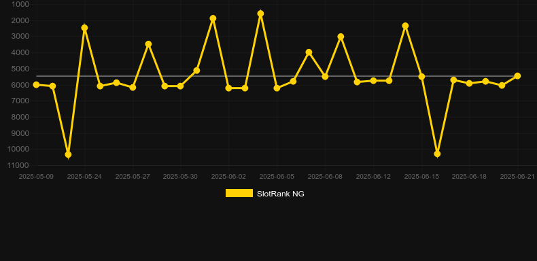Click the x-axis label 2025-06-08
Screen dimensions: 537x261
[325, 177]
